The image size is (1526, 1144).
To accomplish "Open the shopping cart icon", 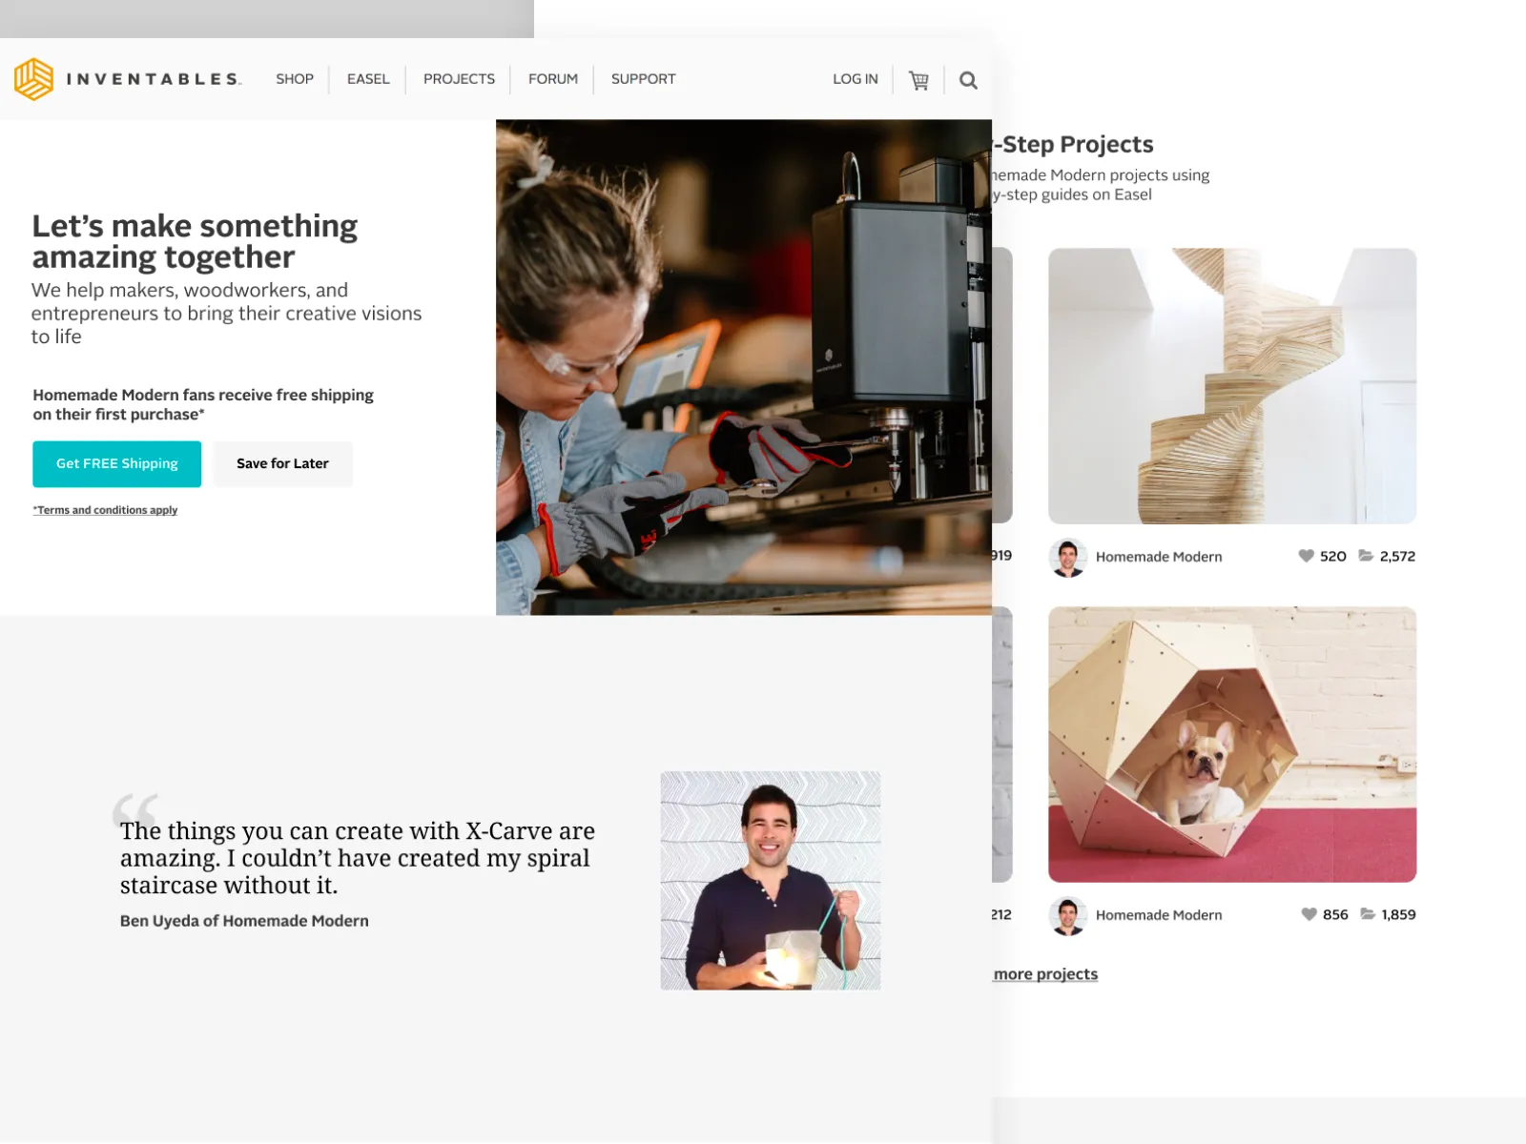I will (x=918, y=80).
